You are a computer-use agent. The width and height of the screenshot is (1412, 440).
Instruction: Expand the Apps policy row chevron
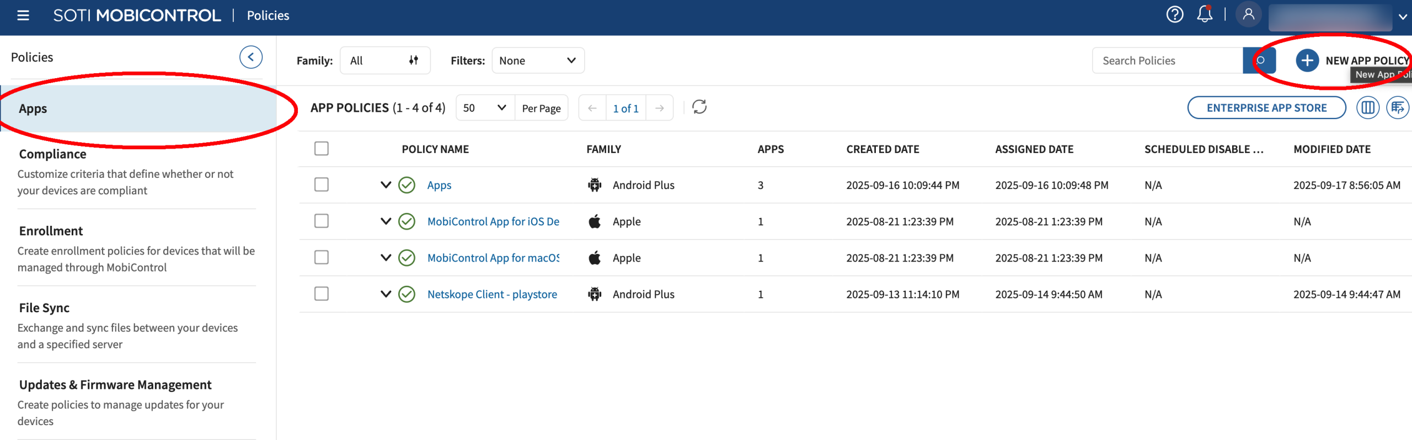[386, 185]
